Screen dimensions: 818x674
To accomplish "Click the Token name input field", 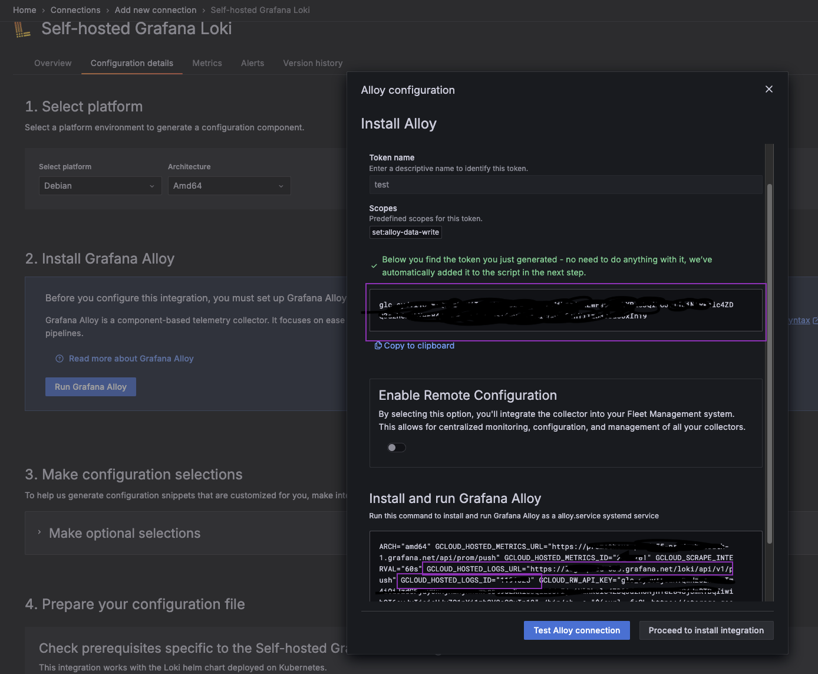I will coord(566,185).
